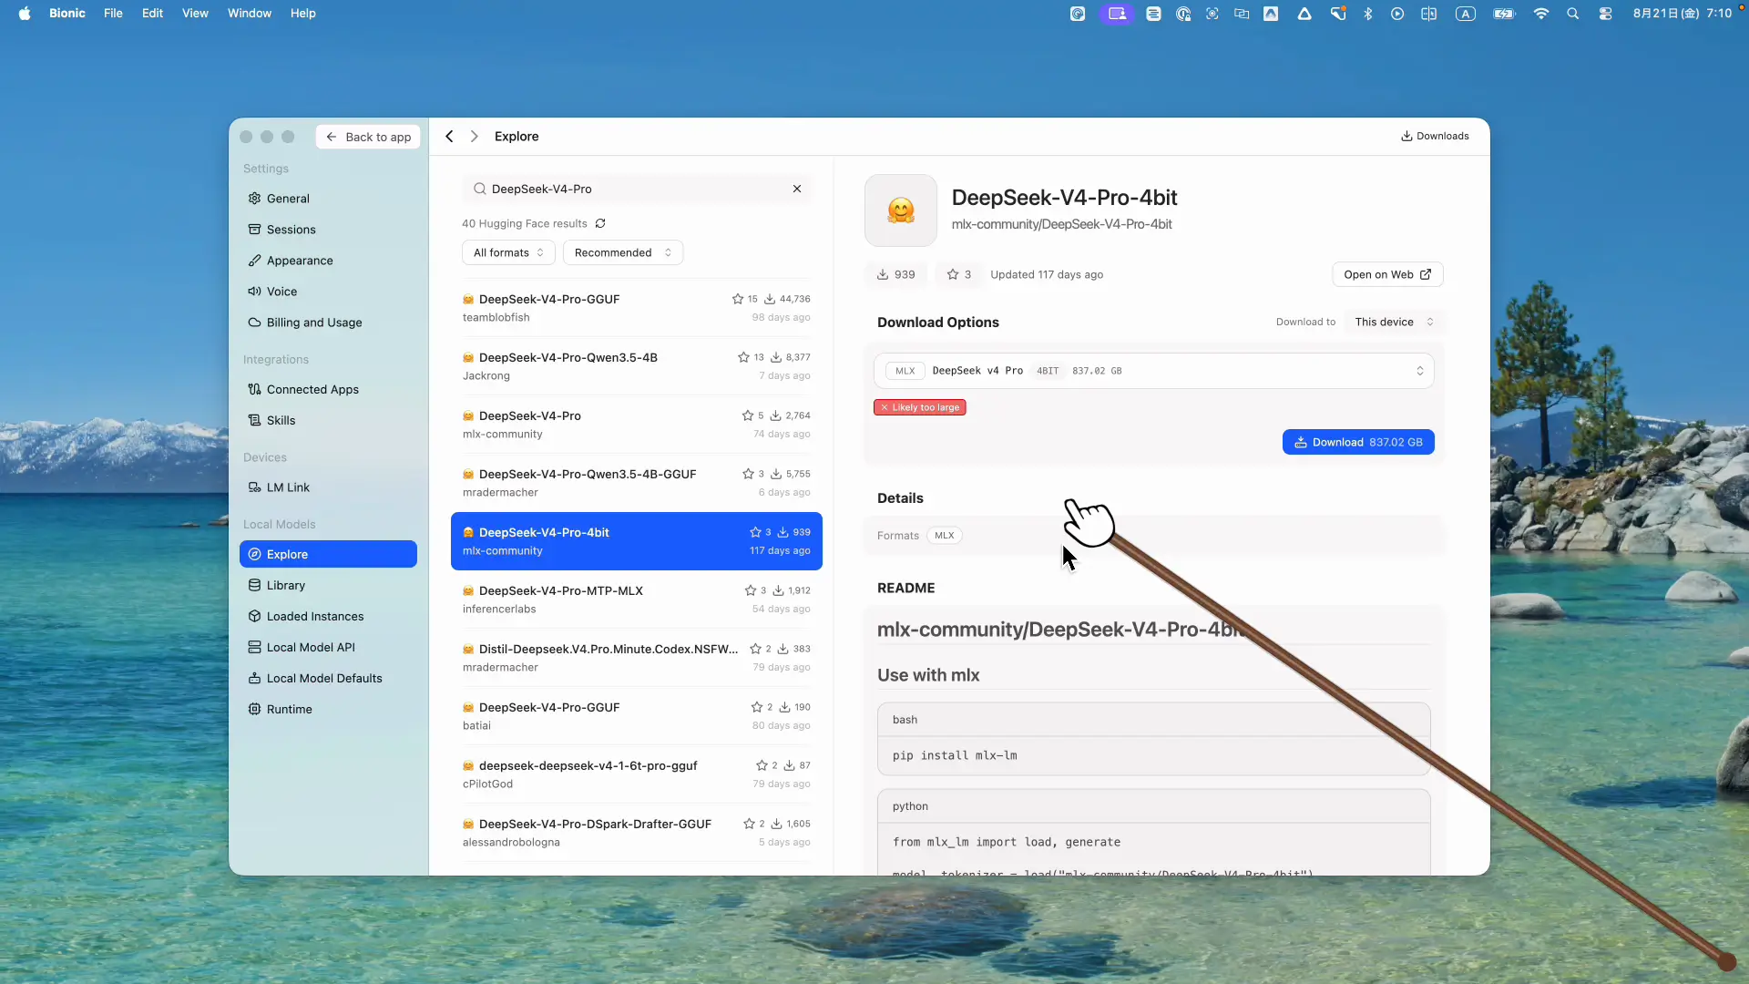Open the Edit menu
This screenshot has height=984, width=1749.
152,14
